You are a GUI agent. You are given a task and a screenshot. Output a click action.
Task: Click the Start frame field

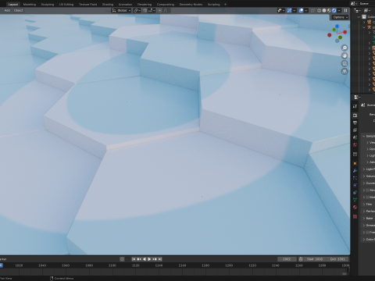point(315,259)
